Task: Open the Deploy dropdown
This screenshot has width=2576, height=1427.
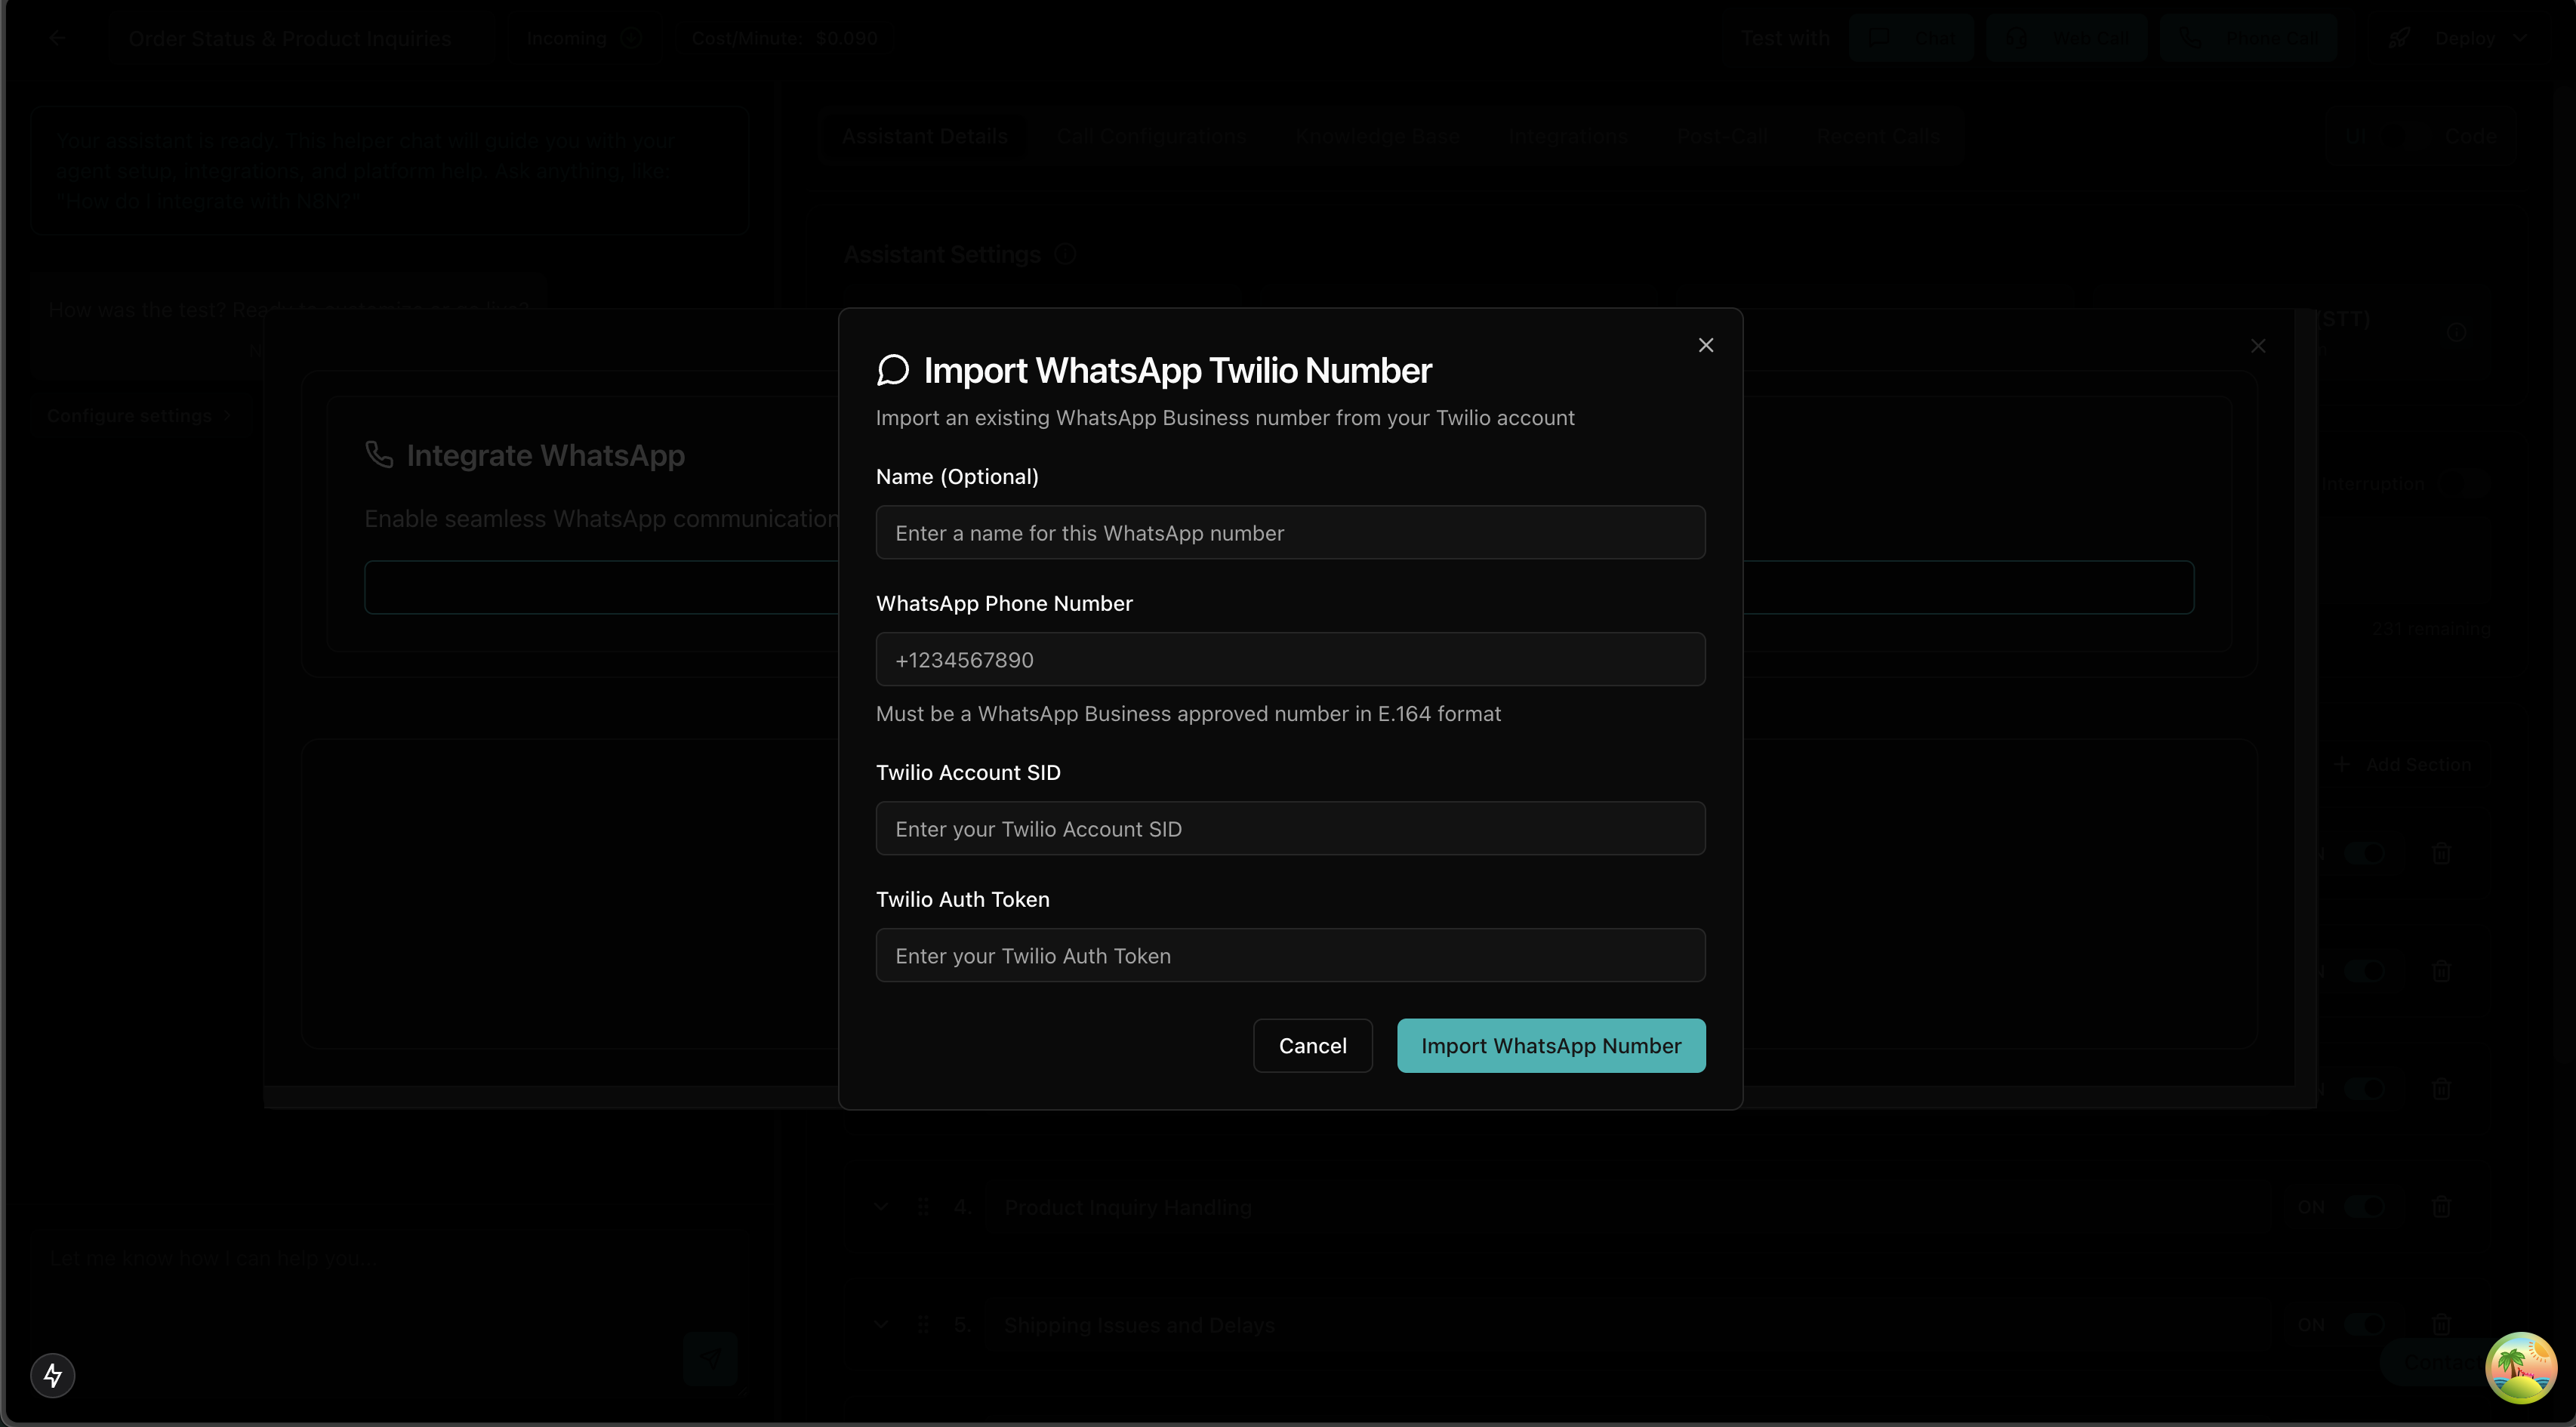Action: pyautogui.click(x=2521, y=38)
